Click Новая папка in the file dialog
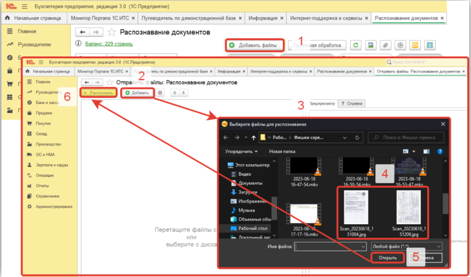471x277 pixels. tap(282, 151)
